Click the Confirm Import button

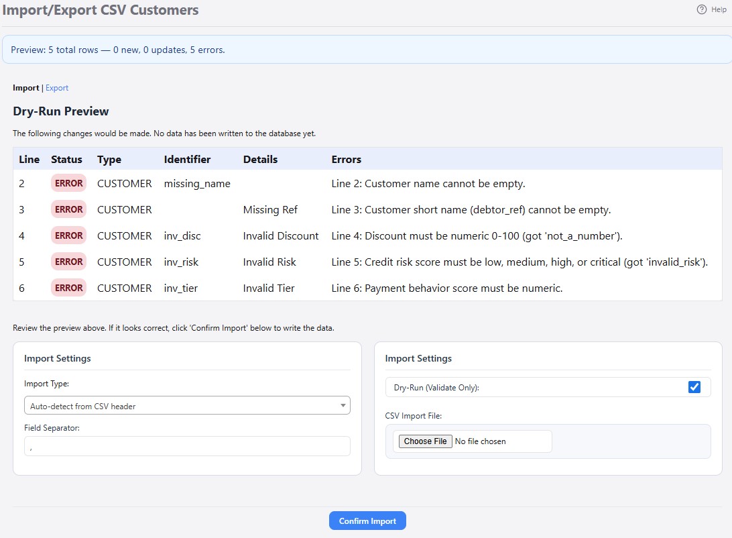(367, 521)
